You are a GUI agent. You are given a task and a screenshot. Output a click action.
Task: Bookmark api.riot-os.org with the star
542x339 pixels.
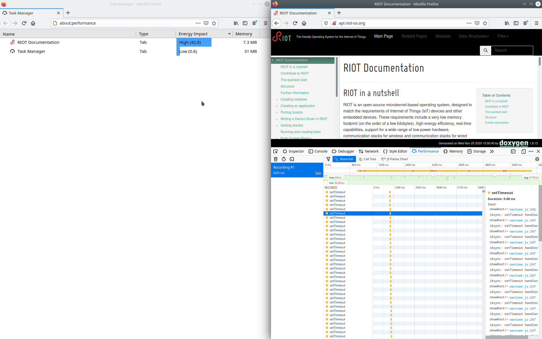pos(485,23)
